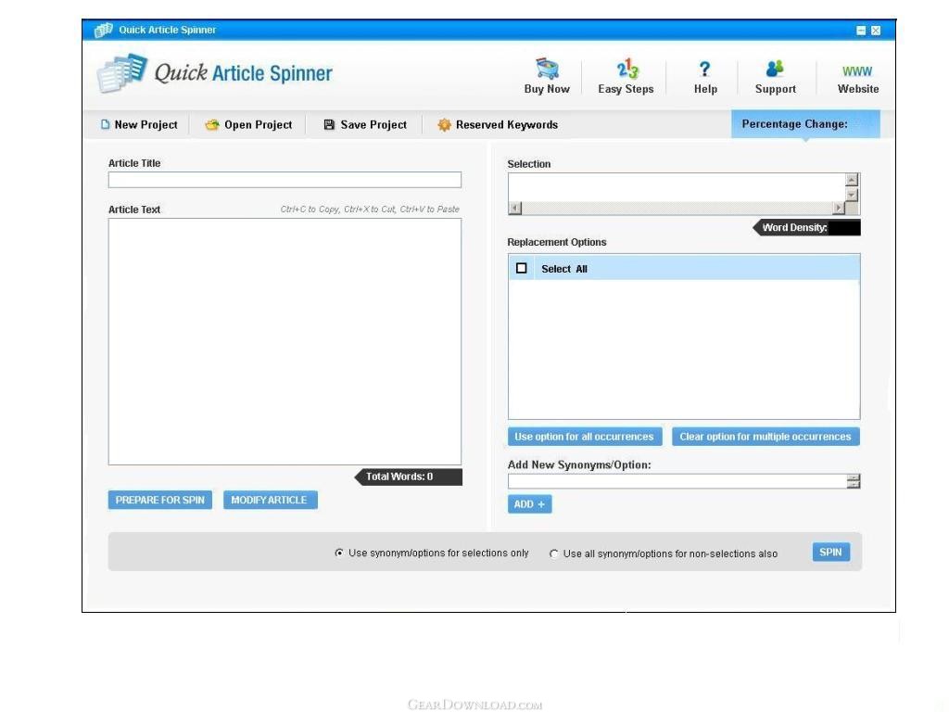Select Open Project in the toolbar
The image size is (949, 712).
point(248,125)
